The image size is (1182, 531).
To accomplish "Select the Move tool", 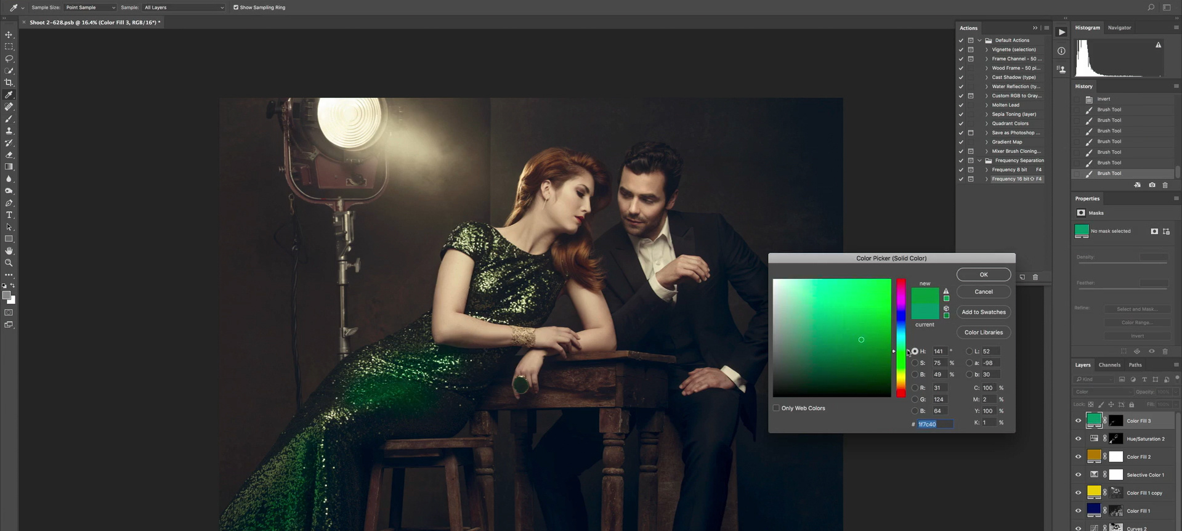I will tap(9, 34).
